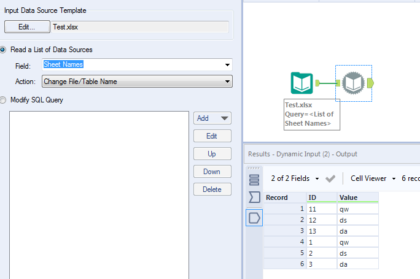Click ID cell with value 13

pos(322,231)
